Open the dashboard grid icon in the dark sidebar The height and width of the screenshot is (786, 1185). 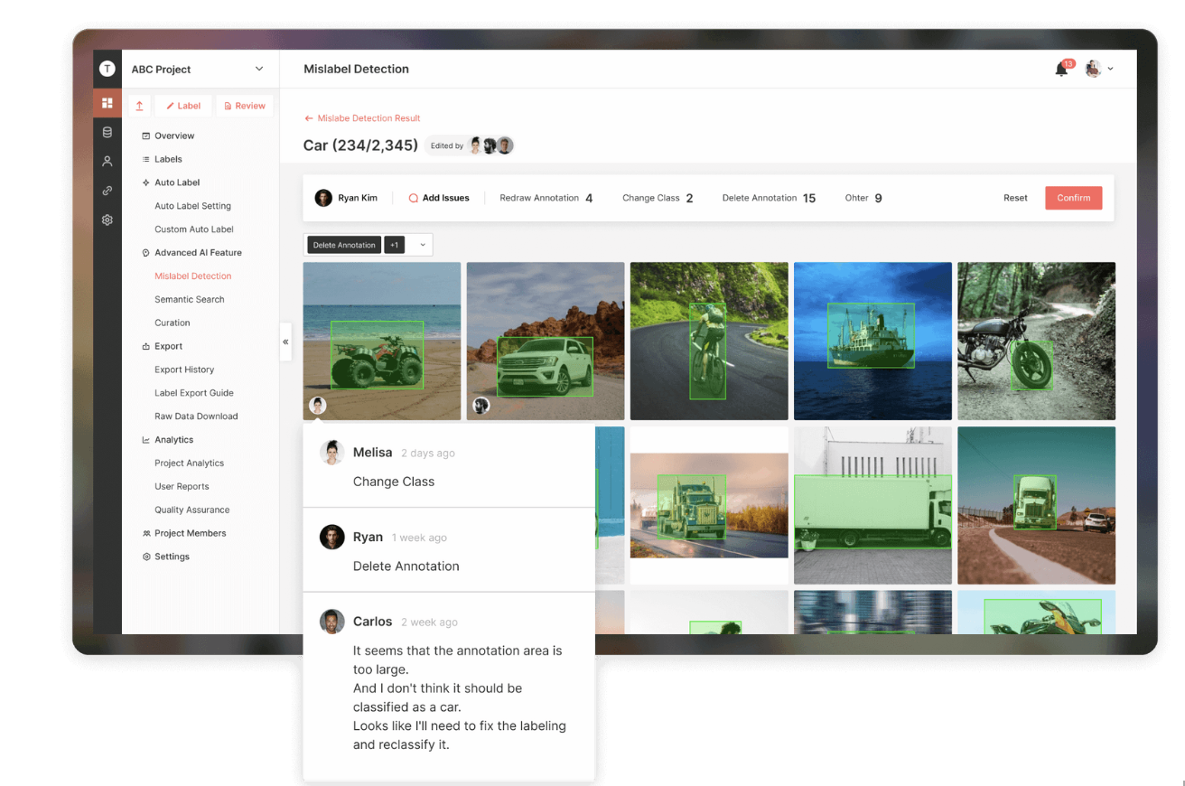tap(107, 103)
